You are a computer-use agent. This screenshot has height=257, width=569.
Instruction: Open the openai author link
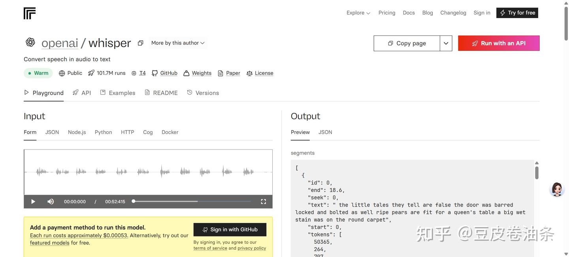60,43
